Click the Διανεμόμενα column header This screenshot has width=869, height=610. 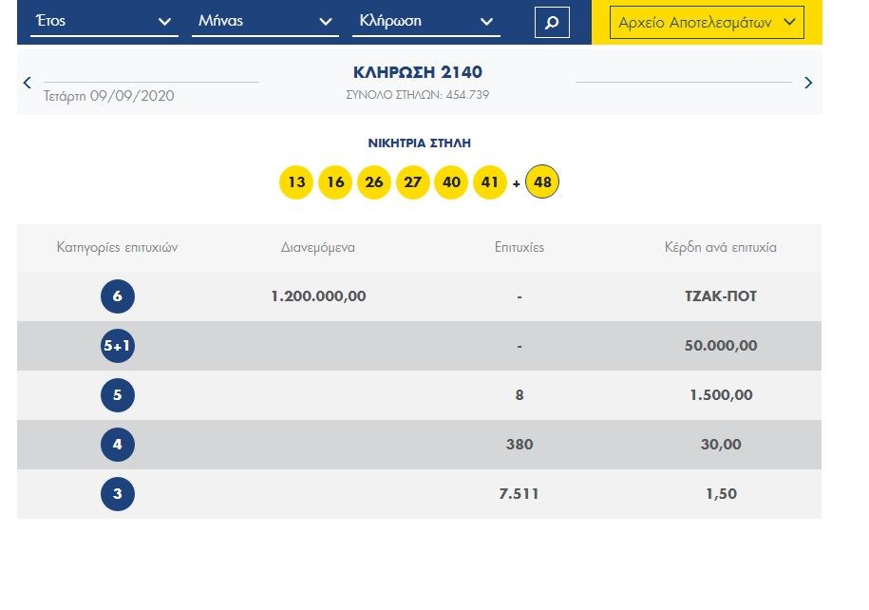[x=318, y=247]
